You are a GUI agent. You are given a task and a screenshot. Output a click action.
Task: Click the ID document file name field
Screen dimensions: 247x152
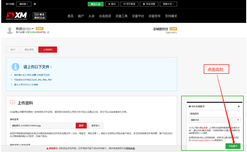(x=43, y=126)
